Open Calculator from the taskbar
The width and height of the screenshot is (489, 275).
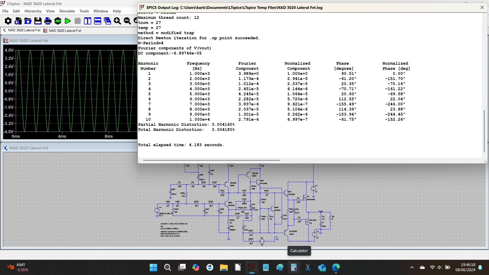click(x=294, y=267)
